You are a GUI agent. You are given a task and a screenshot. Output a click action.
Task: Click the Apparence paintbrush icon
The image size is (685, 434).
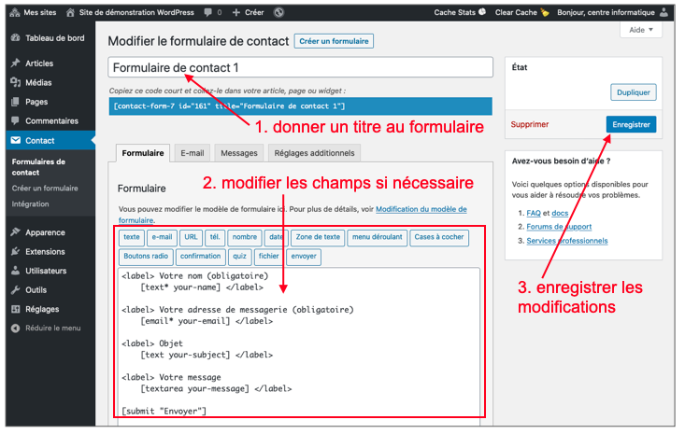coord(15,232)
